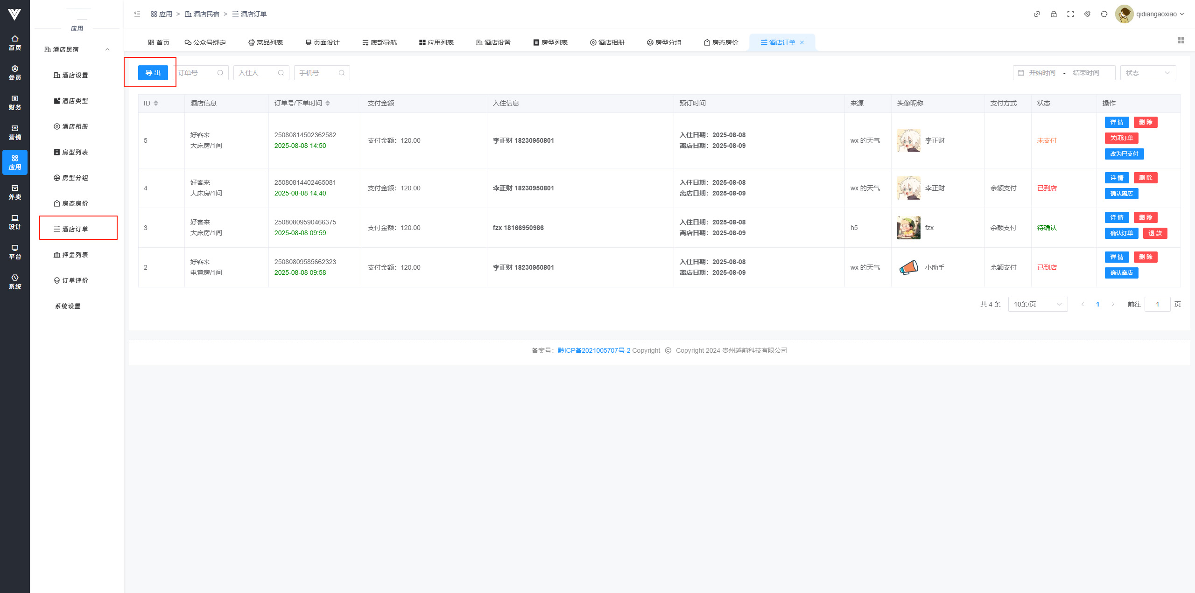Click the fullscreen icon in the header
1195x593 pixels.
pos(1070,14)
